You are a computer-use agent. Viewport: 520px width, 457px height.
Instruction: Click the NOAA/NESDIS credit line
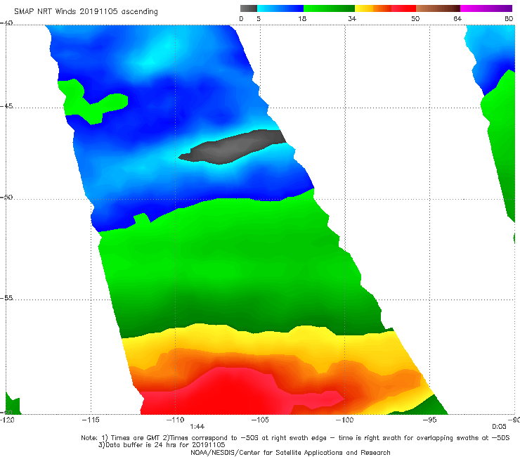[290, 452]
